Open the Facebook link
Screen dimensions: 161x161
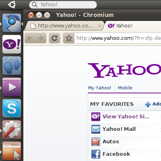coord(116,154)
